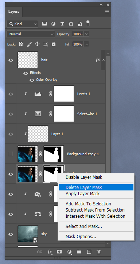140x264 pixels.
Task: Select Selective Color 1 mask thumbnail
Action: click(64, 114)
